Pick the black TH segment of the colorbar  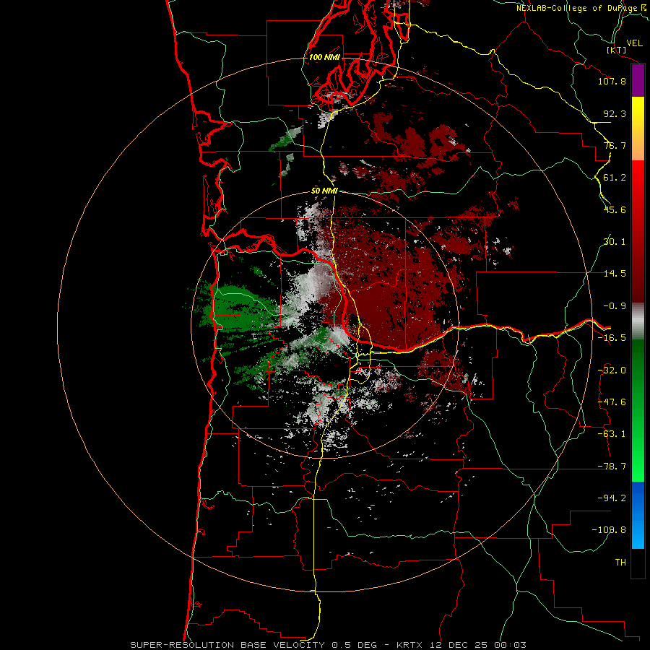pos(638,563)
